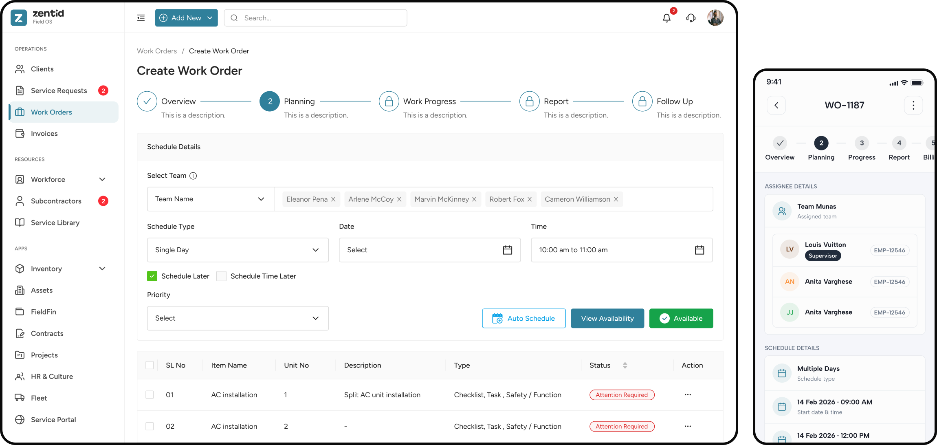Remove Cameron Williamson from the team
Screen dimensions: 937x445
pyautogui.click(x=616, y=199)
